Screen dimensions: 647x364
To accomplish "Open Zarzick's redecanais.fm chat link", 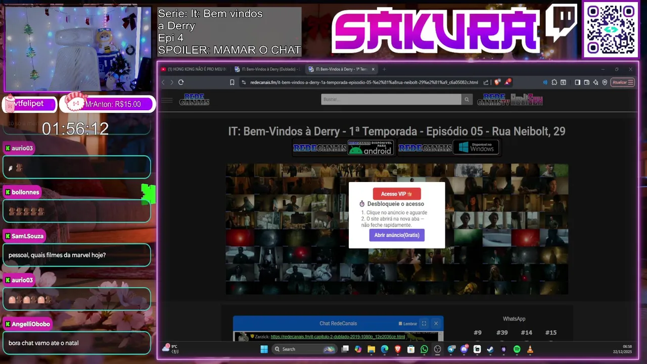I will pyautogui.click(x=338, y=337).
